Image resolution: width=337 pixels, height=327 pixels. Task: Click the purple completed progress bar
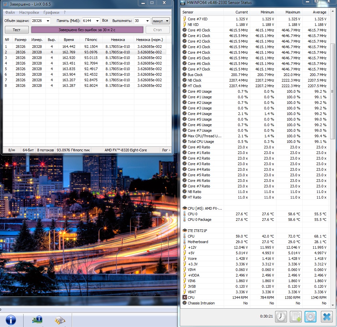(x=87, y=30)
